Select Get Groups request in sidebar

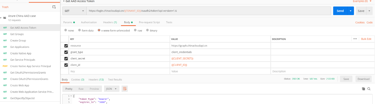[x=17, y=34]
